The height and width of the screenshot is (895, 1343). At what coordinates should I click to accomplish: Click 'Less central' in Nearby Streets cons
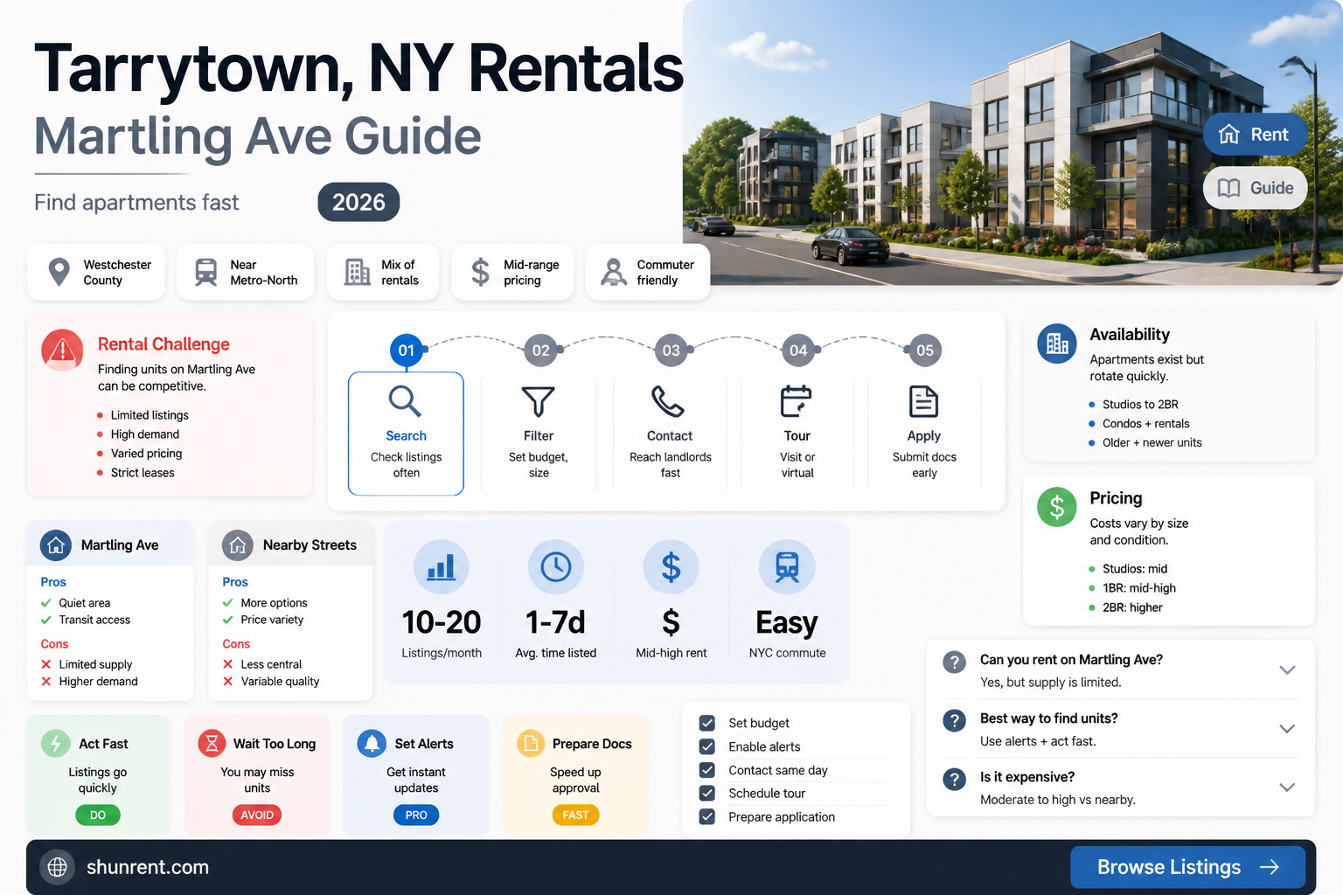tap(271, 664)
